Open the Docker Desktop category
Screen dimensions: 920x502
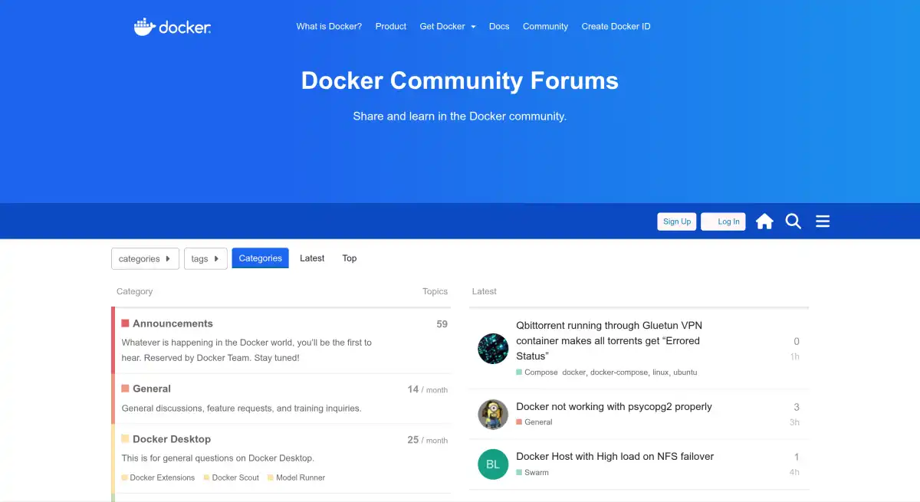coord(172,439)
